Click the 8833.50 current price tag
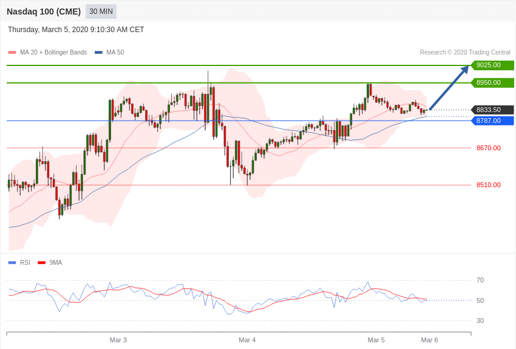This screenshot has width=516, height=349. click(492, 110)
